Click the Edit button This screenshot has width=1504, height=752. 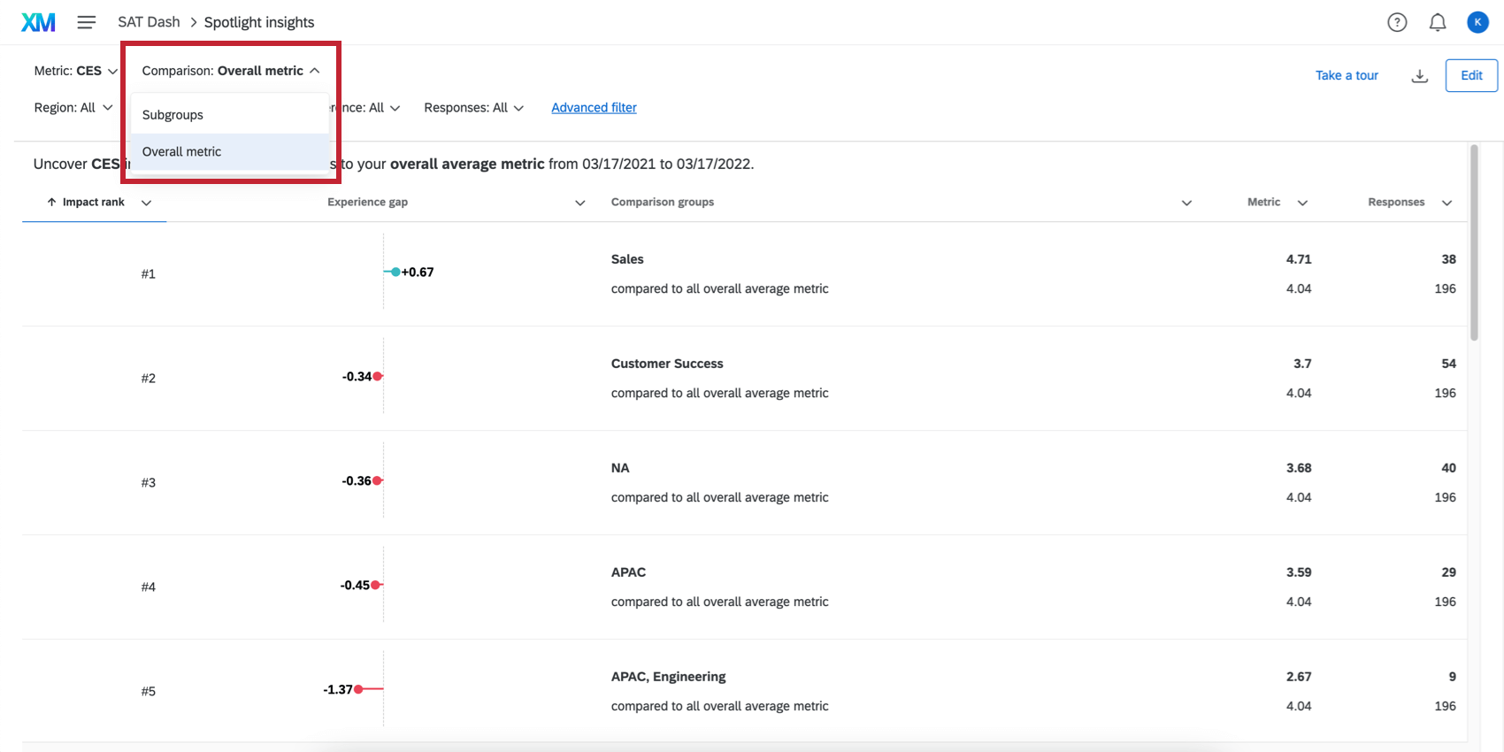(x=1471, y=75)
